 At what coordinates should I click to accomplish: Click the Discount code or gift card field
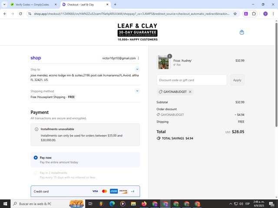click(192, 80)
